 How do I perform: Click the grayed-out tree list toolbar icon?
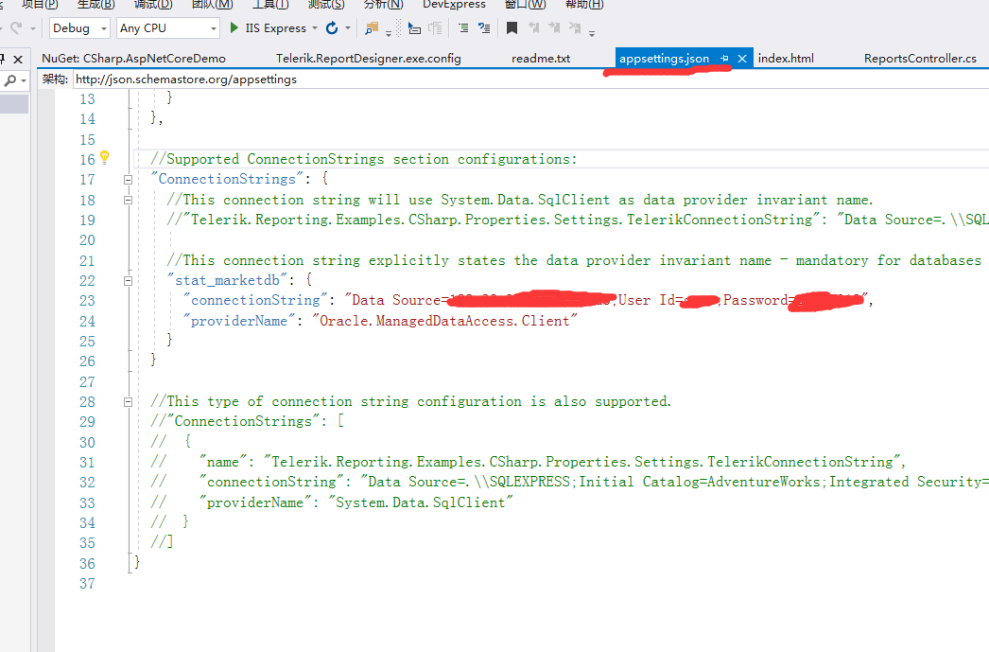(x=435, y=27)
